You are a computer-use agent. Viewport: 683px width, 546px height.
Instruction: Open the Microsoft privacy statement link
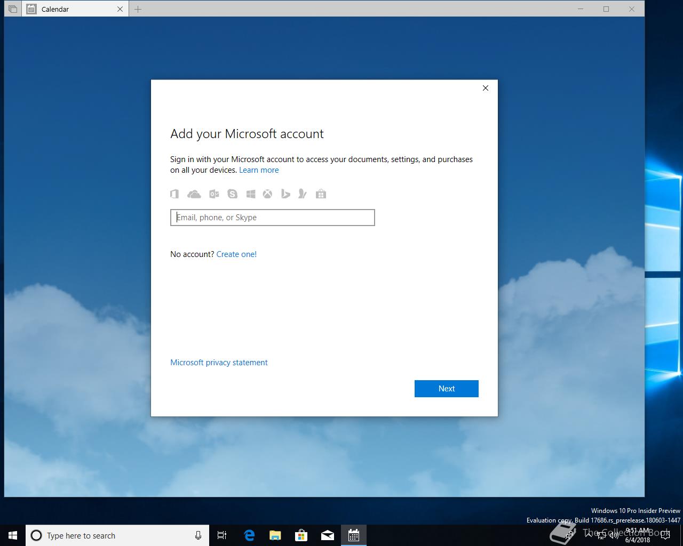coord(219,363)
